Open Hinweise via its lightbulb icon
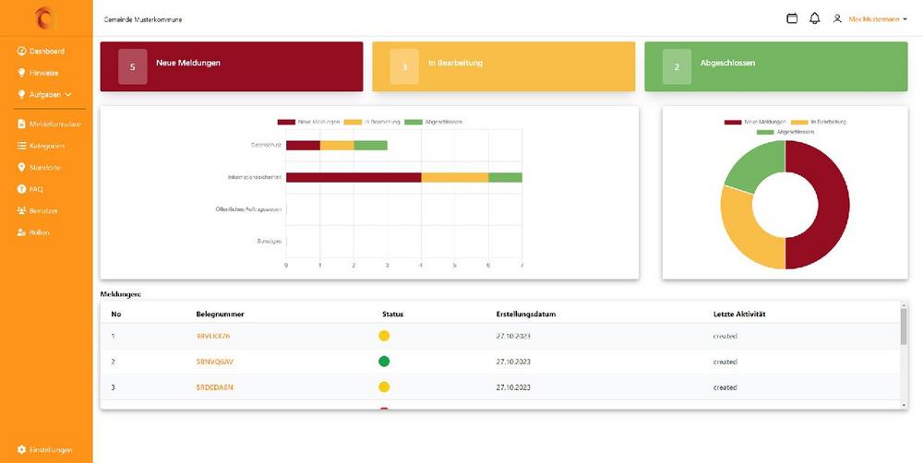Image resolution: width=923 pixels, height=463 pixels. coord(22,73)
